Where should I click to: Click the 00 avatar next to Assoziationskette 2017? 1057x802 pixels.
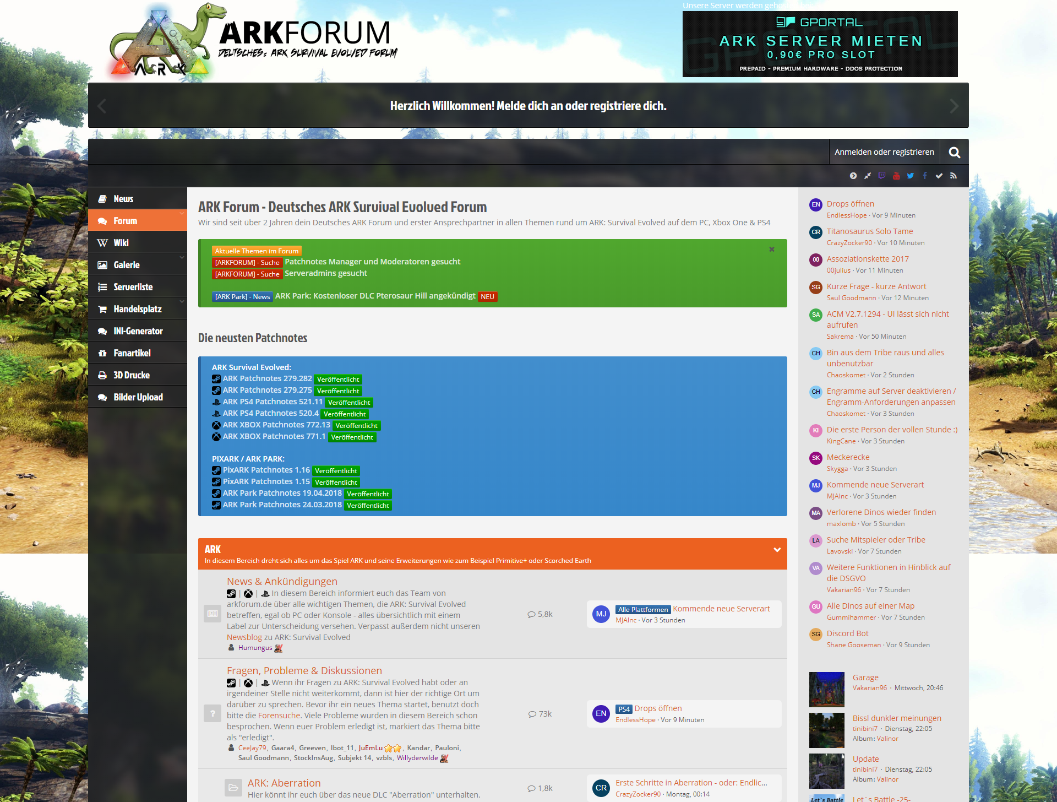[x=816, y=259]
